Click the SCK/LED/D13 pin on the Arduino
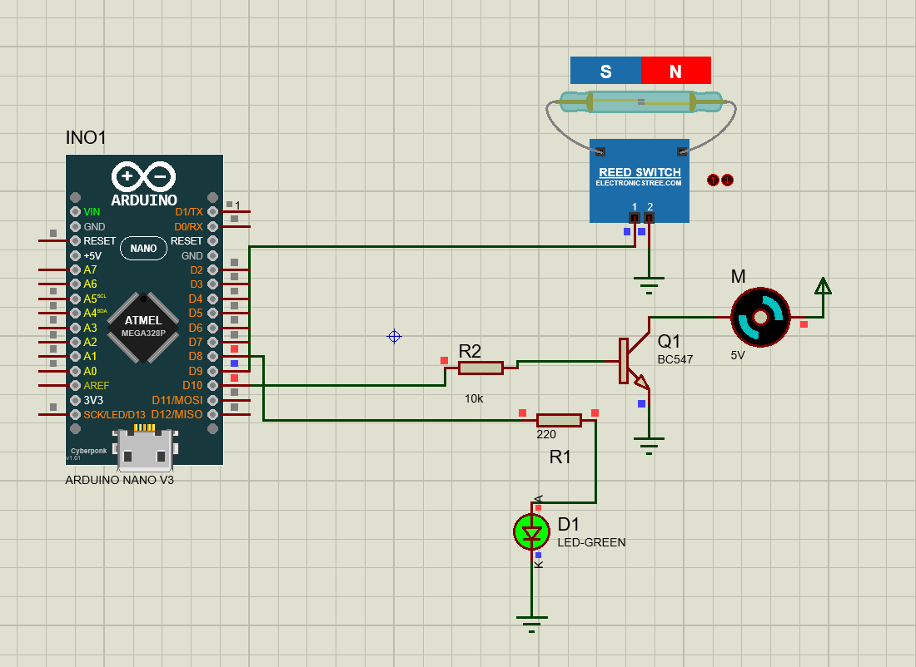 pos(75,414)
